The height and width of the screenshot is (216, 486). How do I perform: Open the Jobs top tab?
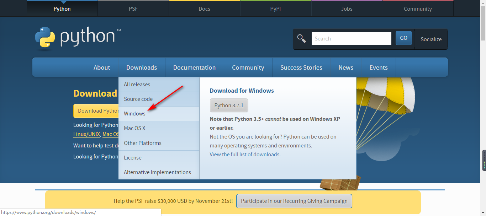pyautogui.click(x=347, y=9)
